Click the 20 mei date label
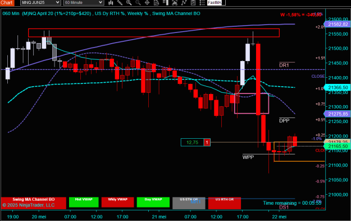 coord(39,217)
